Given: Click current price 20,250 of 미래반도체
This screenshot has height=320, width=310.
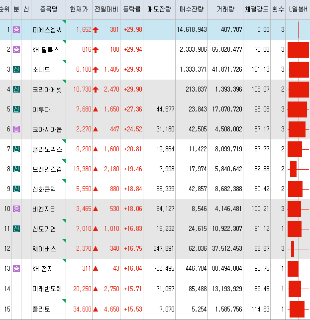Looking at the screenshot, I should coord(82,289).
